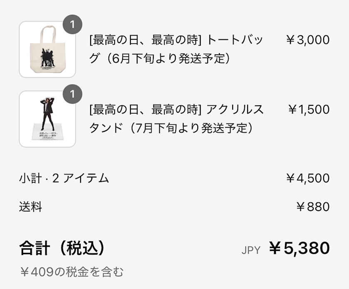The width and height of the screenshot is (349, 289).
Task: Click the JPY currency label
Action: click(x=251, y=250)
